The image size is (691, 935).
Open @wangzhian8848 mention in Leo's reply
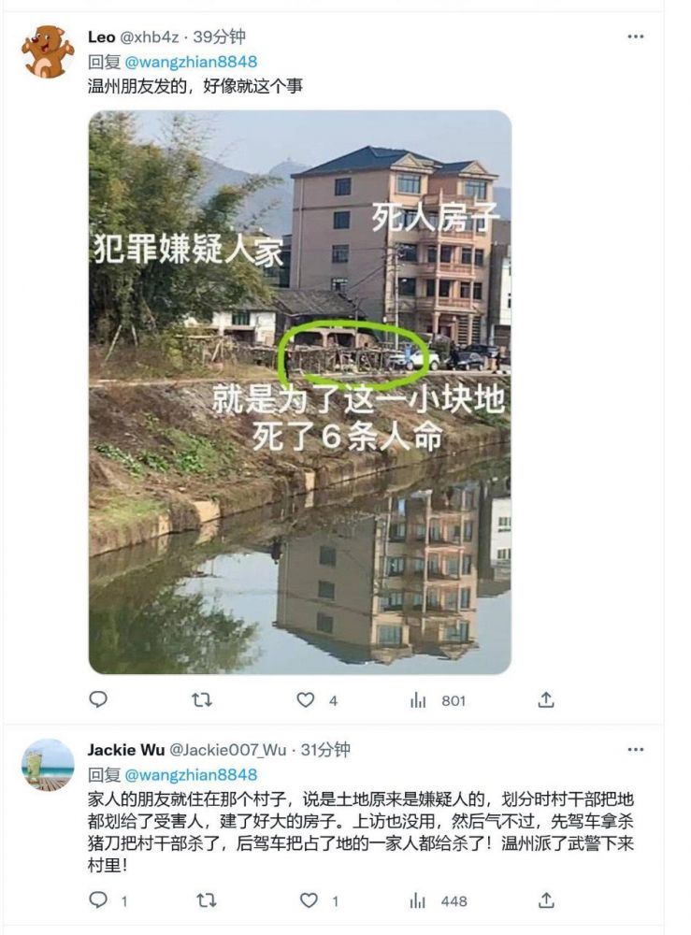tap(191, 62)
